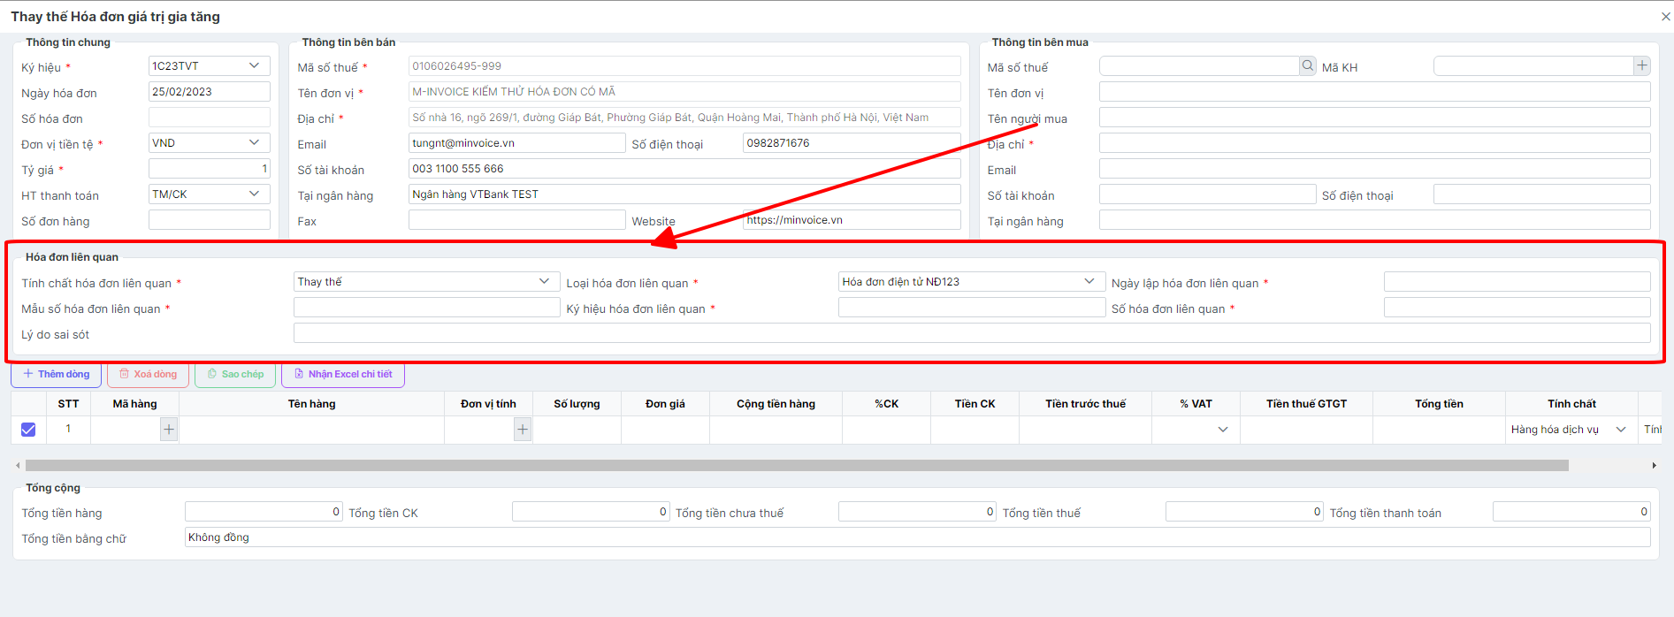Screen dimensions: 1674x617
Task: Click the buyer Tên đơn vị field
Action: pos(1375,92)
